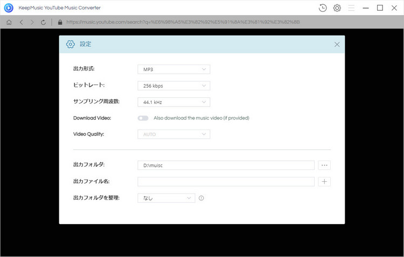The image size is (404, 257).
Task: Expand the 出力フォルダを整理 なし dropdown
Action: click(x=166, y=198)
